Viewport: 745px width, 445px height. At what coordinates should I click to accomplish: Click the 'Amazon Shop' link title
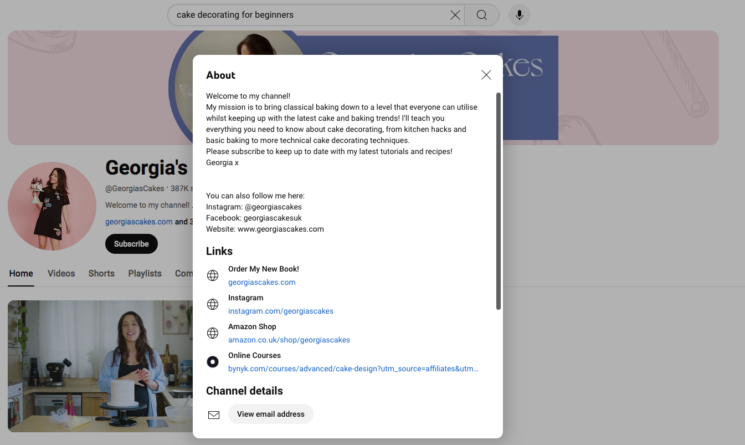[x=252, y=326]
